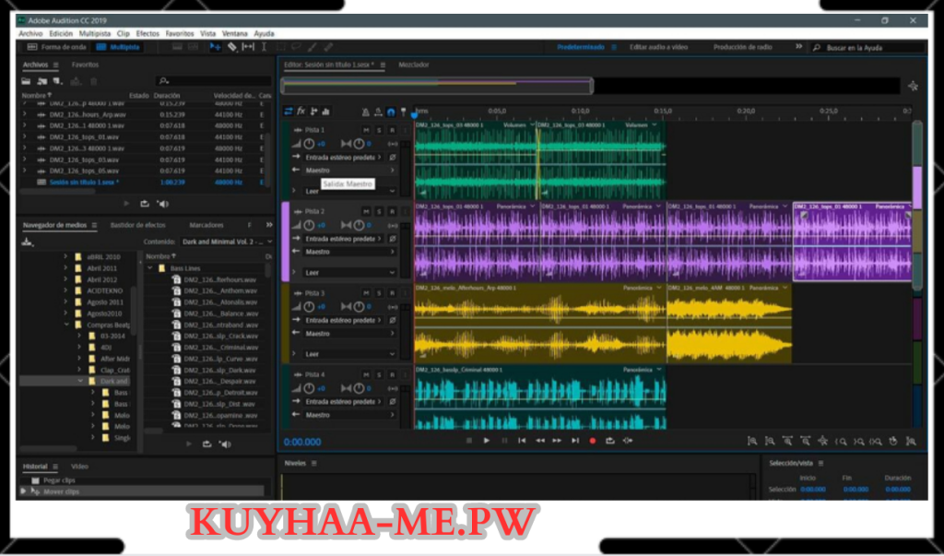
Task: Open the Multipista menu in menu bar
Action: (95, 34)
